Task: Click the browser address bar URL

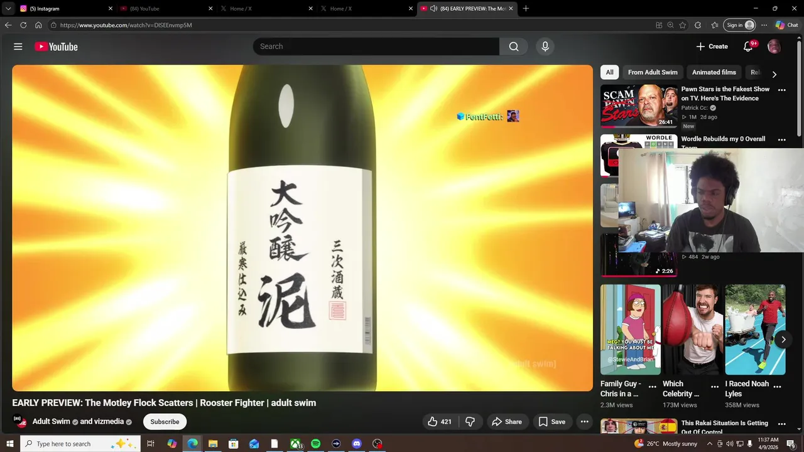Action: coord(126,25)
